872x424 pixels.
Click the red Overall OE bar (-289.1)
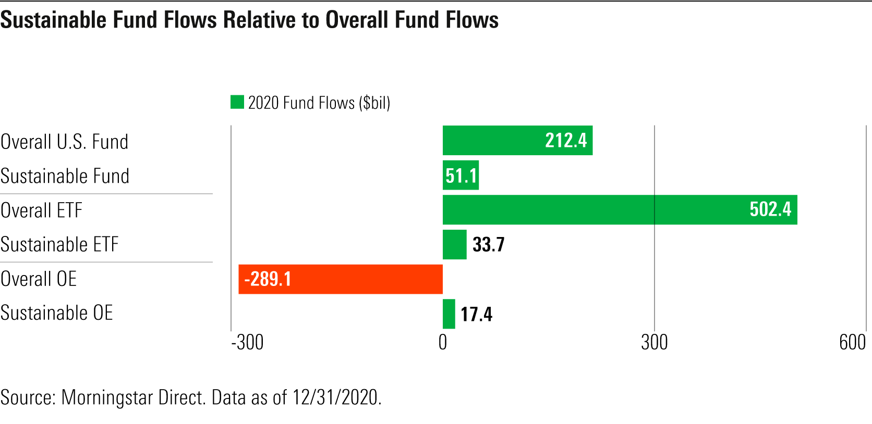click(x=341, y=279)
